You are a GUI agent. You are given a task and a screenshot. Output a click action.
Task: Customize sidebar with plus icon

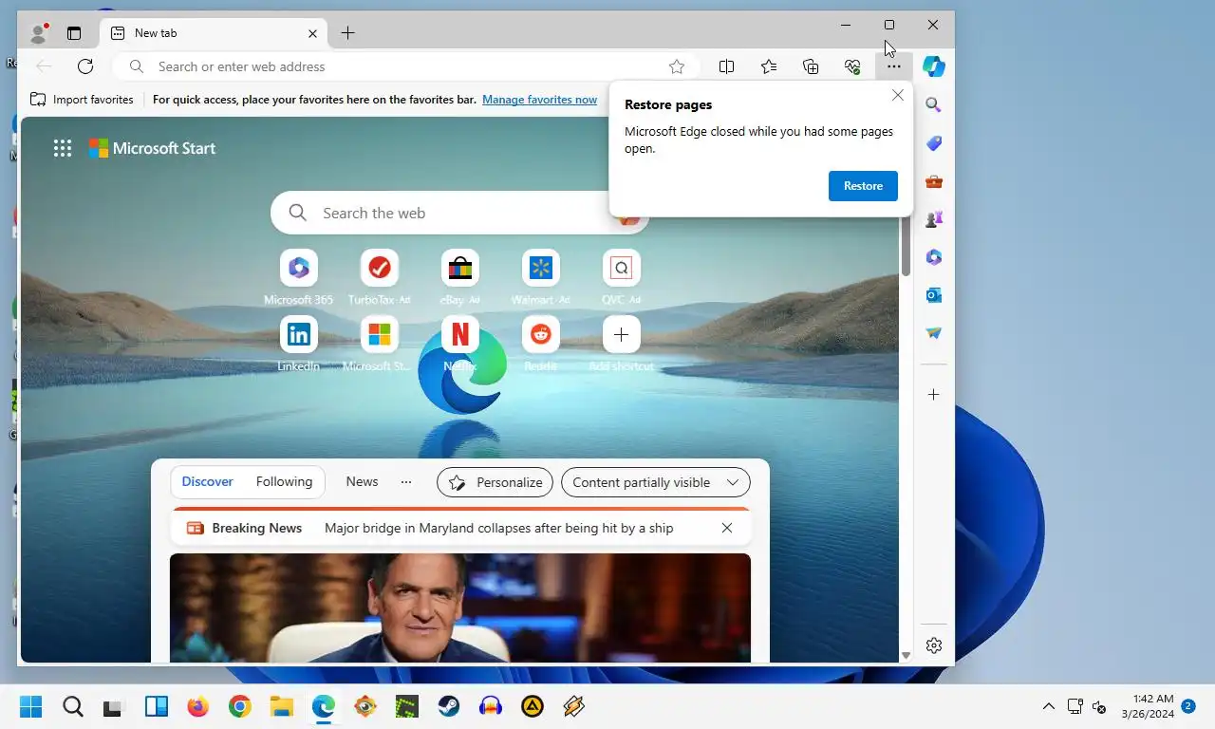tap(934, 394)
